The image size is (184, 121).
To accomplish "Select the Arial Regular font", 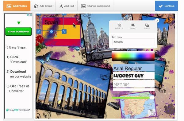I will pos(134,68).
